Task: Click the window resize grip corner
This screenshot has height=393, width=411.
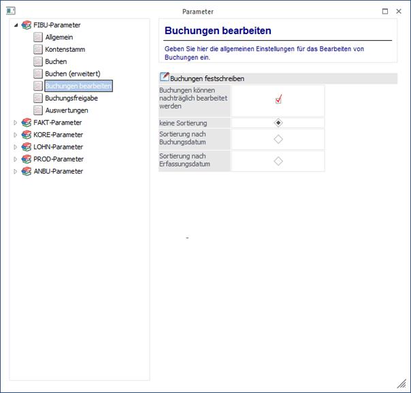Action: [x=401, y=384]
